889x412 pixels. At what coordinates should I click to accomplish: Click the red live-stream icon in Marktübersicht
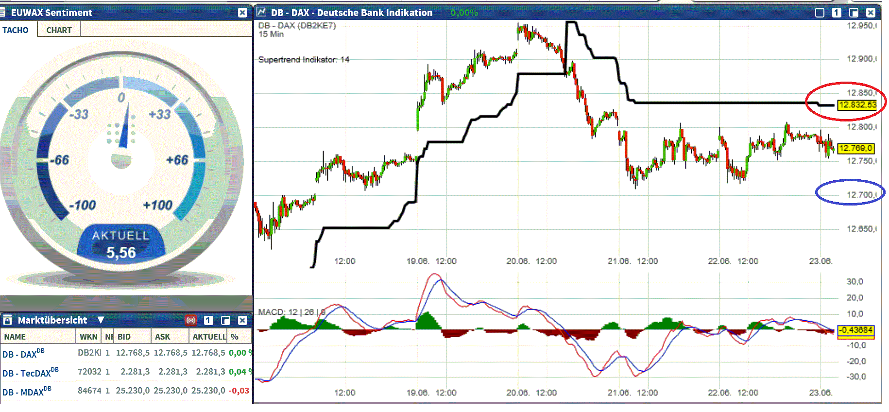tap(191, 320)
